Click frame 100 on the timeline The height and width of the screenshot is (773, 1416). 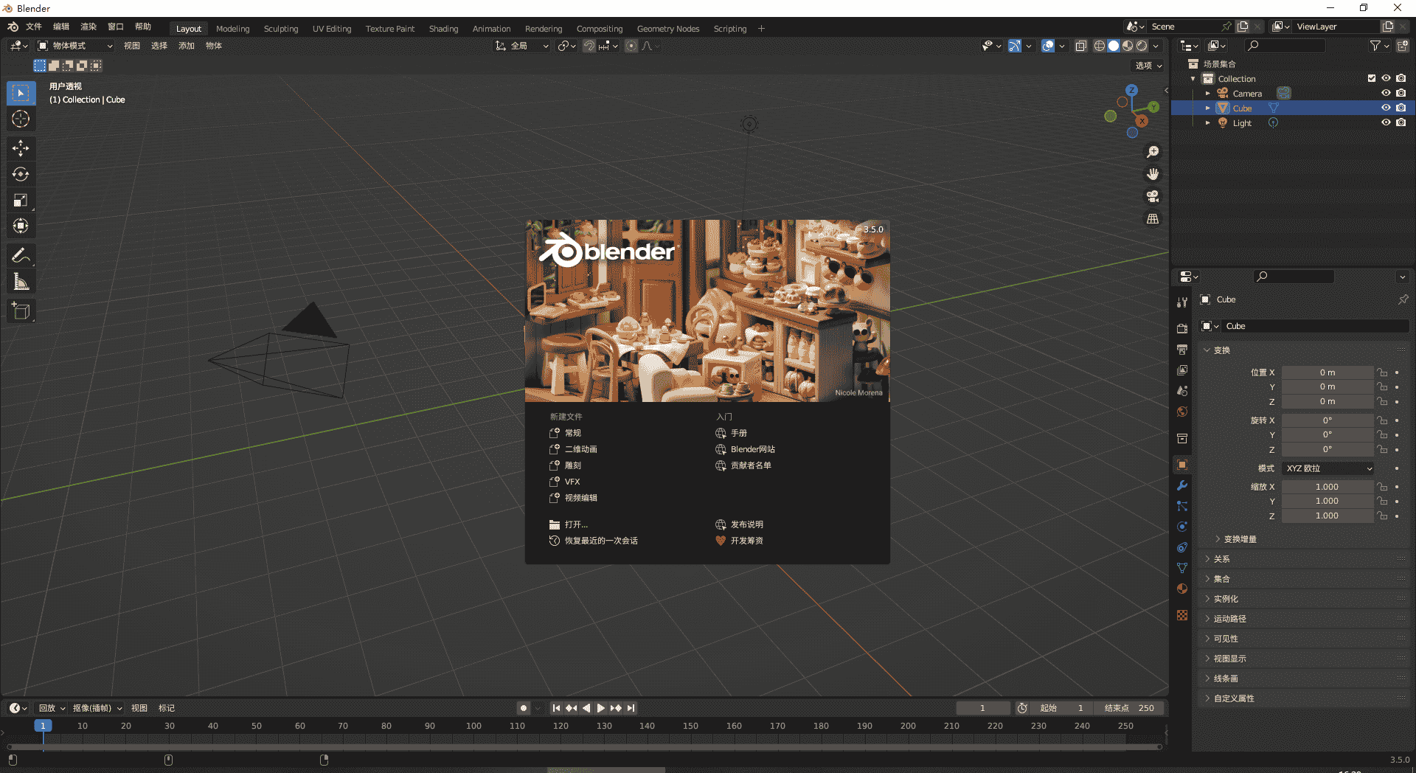click(x=473, y=727)
